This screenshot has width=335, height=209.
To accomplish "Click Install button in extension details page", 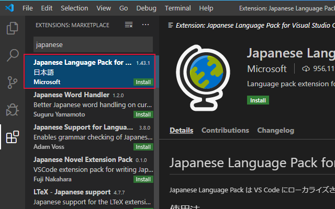I will point(258,100).
